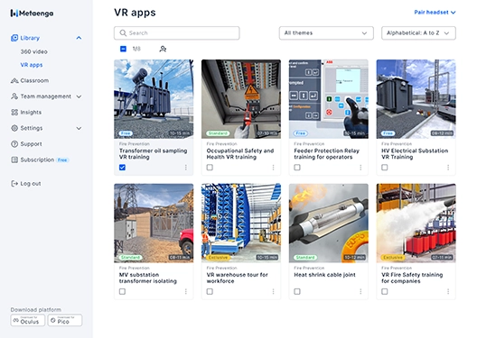Click the Log out arrow icon

[x=14, y=184]
